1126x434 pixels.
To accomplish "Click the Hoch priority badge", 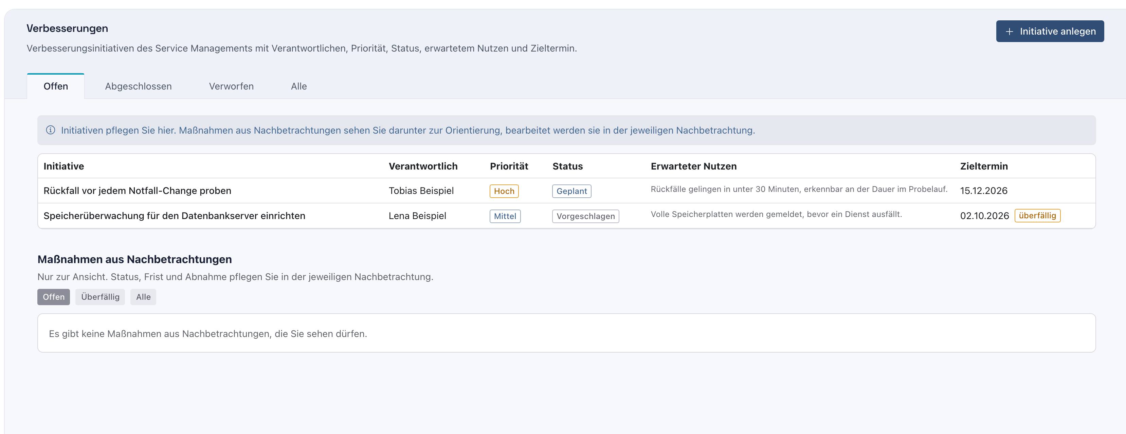I will click(504, 191).
